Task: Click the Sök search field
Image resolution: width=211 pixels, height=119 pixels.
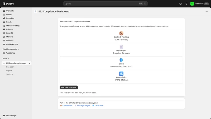Action: [x=105, y=4]
